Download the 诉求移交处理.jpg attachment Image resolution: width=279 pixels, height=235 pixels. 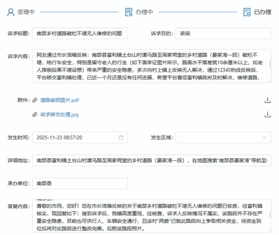267,115
